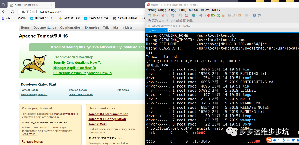The image size is (299, 145).
Task: Expand the New folder dropdown arrow
Action: click(243, 15)
